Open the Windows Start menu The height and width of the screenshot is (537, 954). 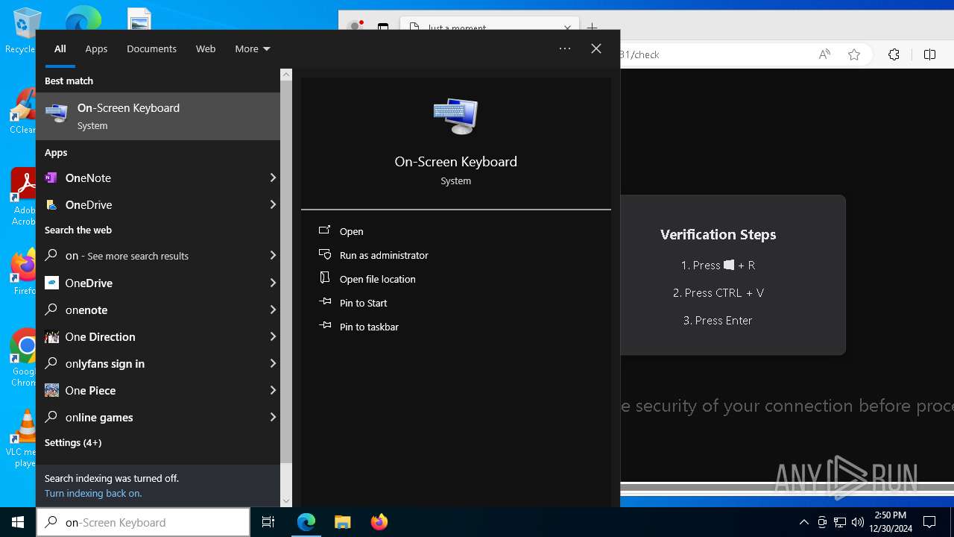18,522
